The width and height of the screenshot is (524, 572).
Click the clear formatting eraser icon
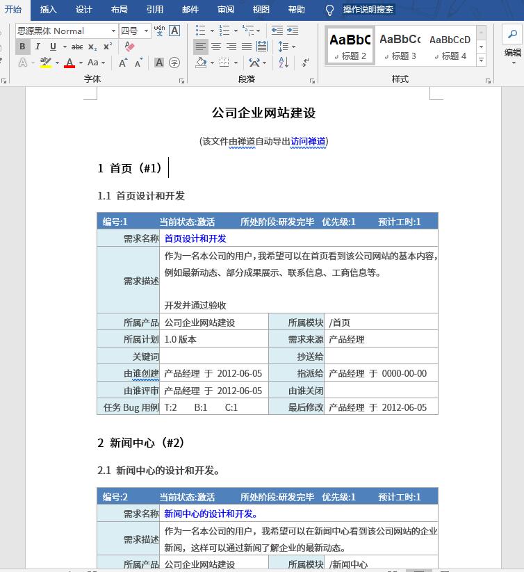pos(129,47)
